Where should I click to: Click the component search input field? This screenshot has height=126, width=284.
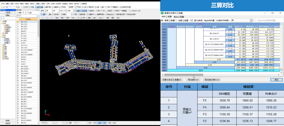point(27,16)
